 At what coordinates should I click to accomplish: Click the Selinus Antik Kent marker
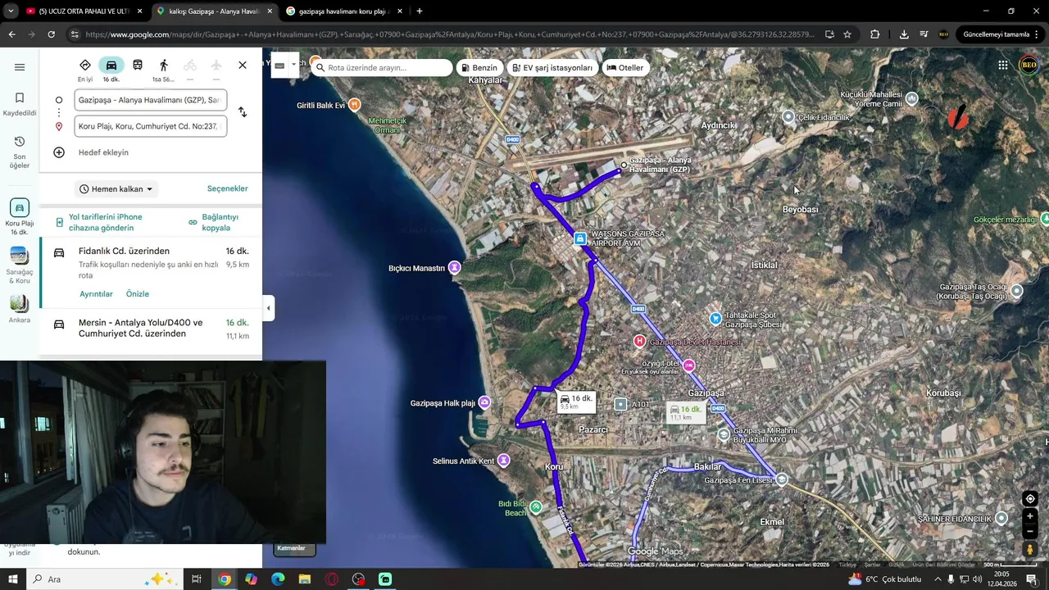click(503, 461)
